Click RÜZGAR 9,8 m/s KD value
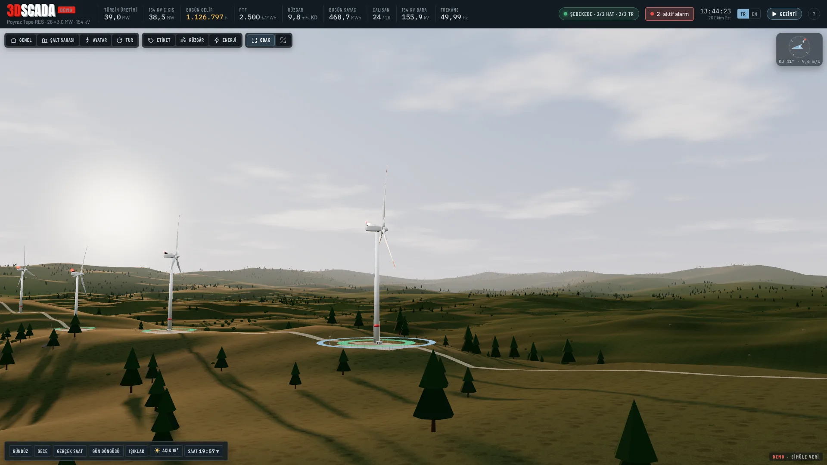The image size is (827, 465). [x=302, y=17]
